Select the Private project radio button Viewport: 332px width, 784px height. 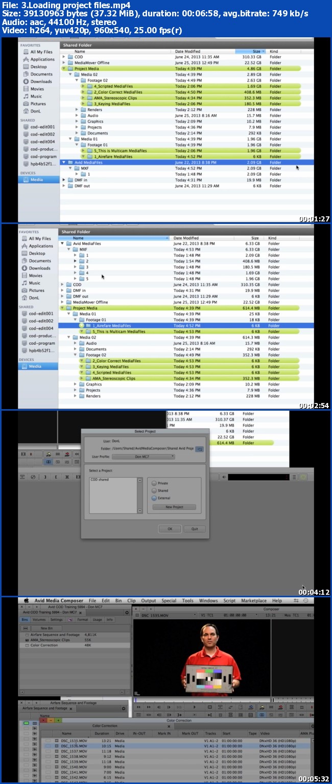[155, 483]
